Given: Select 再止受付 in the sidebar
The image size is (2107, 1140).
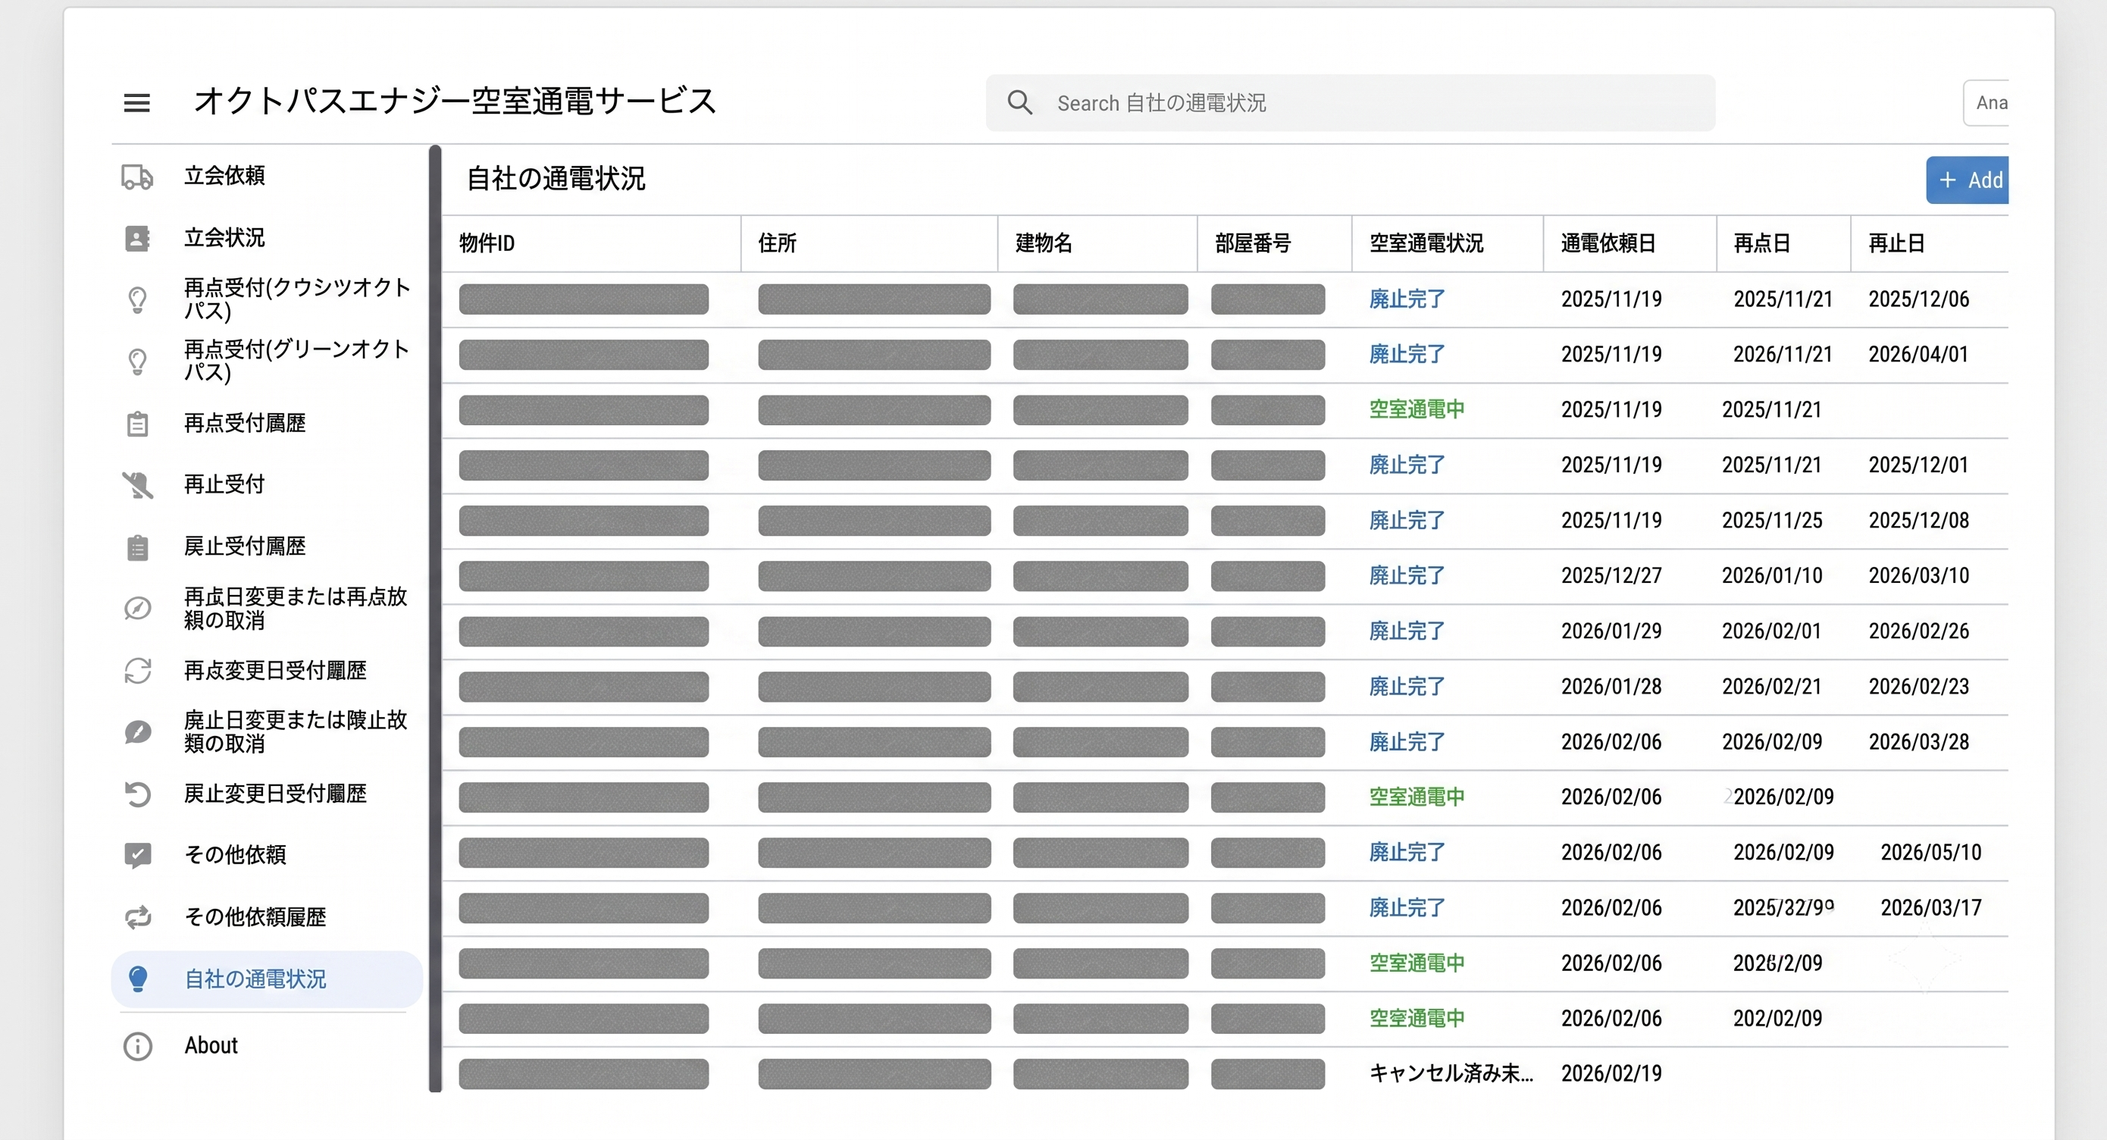Looking at the screenshot, I should [x=224, y=484].
